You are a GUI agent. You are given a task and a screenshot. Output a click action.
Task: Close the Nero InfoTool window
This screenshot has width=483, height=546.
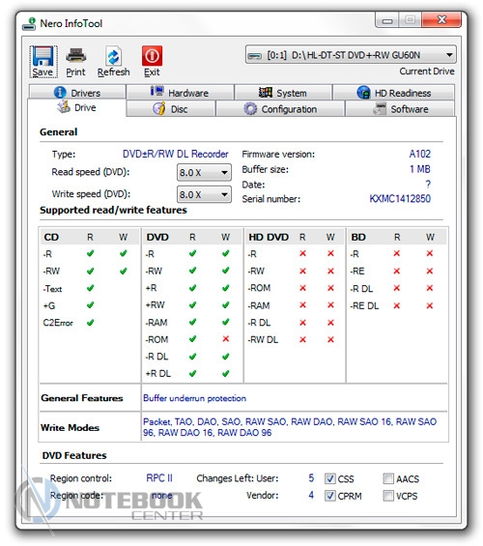click(441, 20)
